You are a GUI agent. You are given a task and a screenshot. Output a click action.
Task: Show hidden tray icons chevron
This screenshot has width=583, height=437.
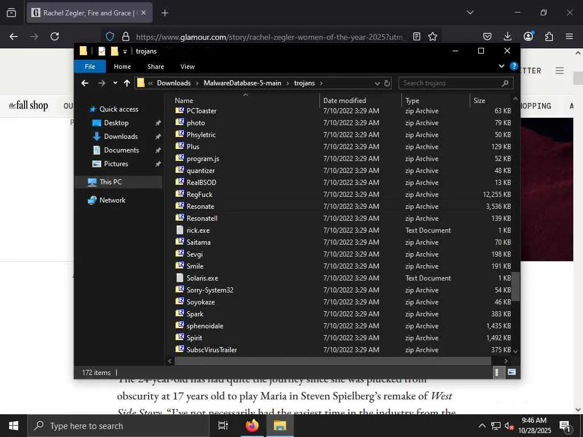(482, 426)
